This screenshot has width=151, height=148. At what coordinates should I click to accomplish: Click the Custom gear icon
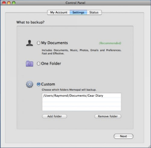pyautogui.click(x=29, y=84)
